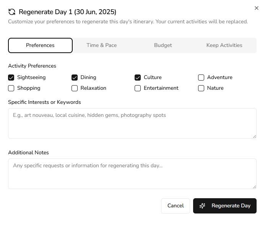Check the Nature checkbox
The image size is (265, 228).
[x=201, y=88]
